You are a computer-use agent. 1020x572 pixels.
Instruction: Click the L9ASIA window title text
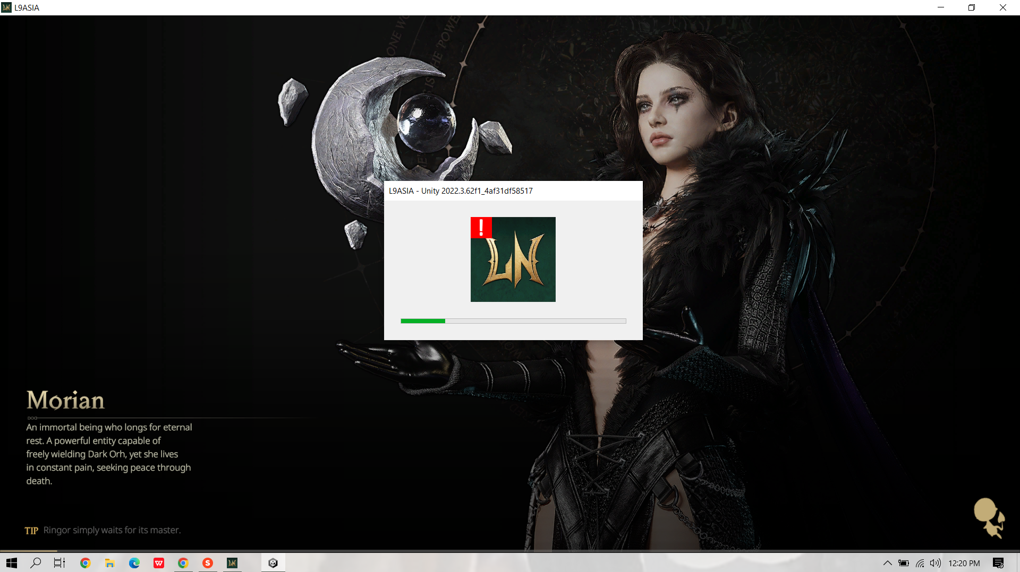pyautogui.click(x=27, y=7)
